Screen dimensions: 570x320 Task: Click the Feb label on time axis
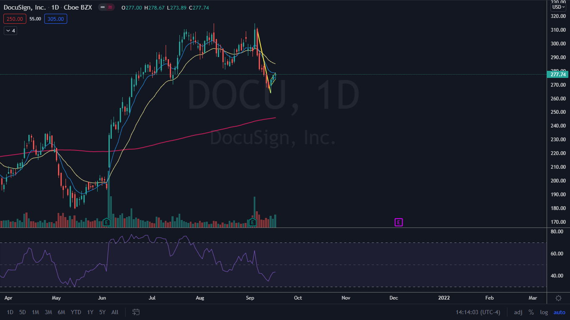click(x=489, y=298)
